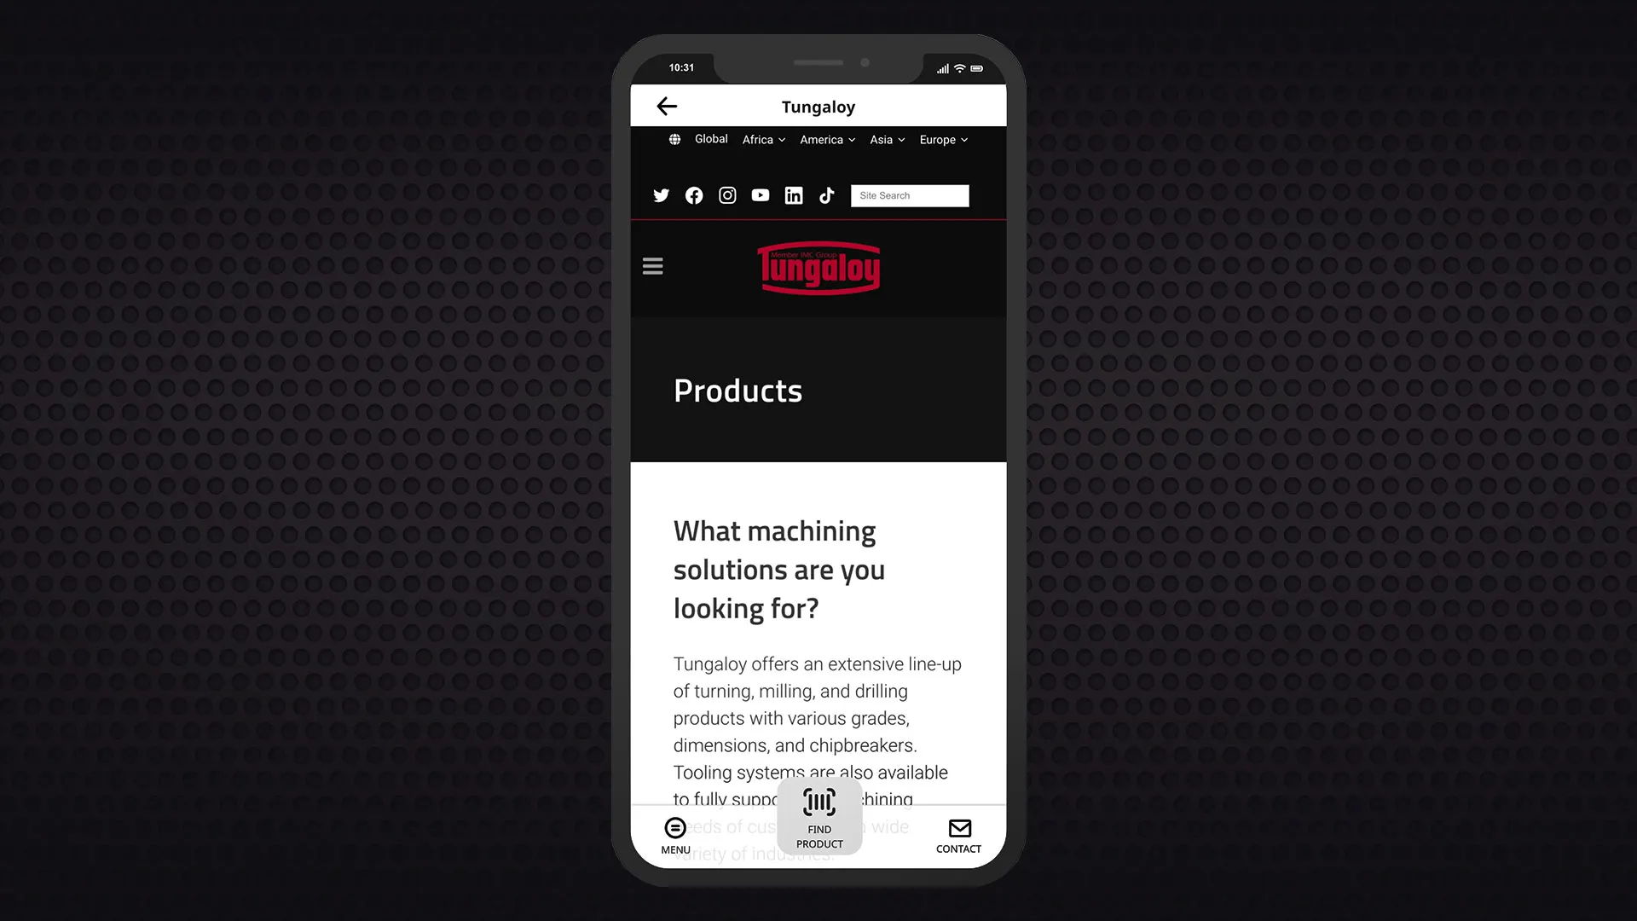Screen dimensions: 1637x921
Task: Click the TikTok social icon
Action: pos(826,195)
